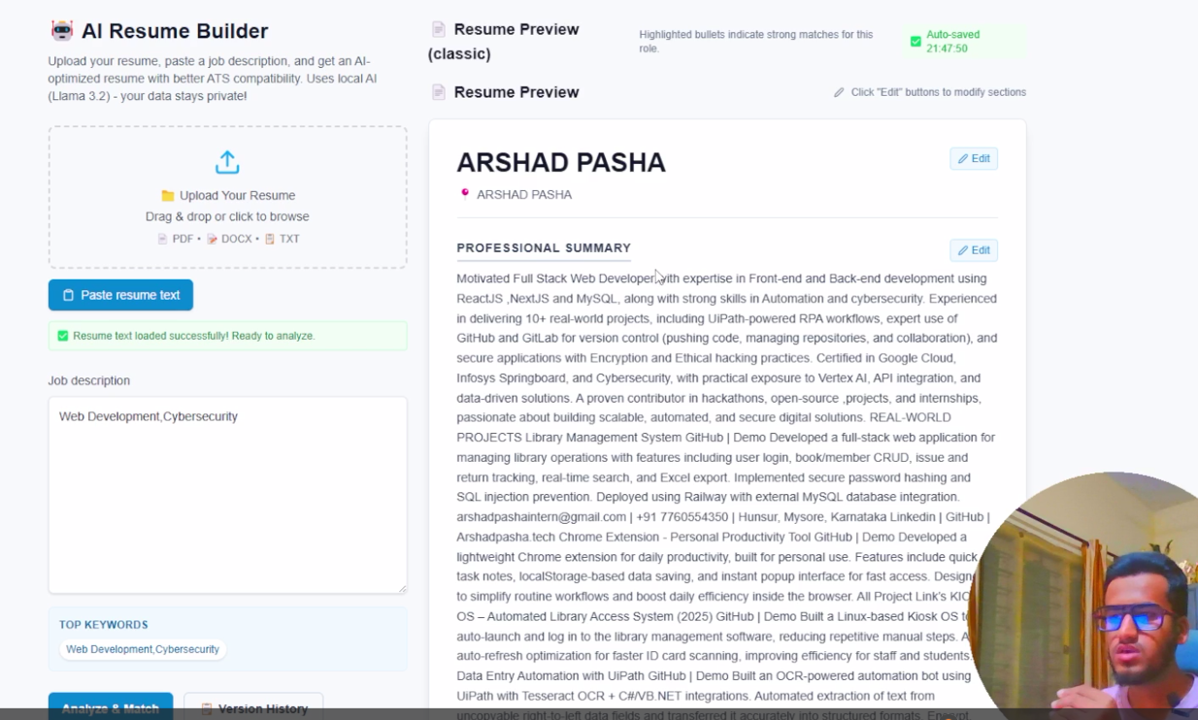Click the location pin icon beside ARSHAD PASHA
The image size is (1198, 720).
(x=464, y=193)
